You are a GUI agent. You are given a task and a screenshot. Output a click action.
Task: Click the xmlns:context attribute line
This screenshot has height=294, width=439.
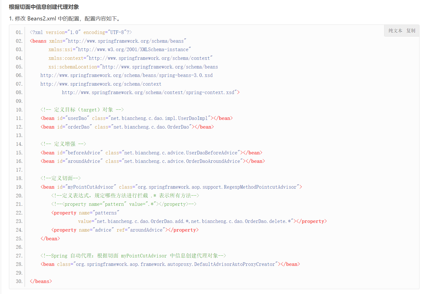point(130,58)
